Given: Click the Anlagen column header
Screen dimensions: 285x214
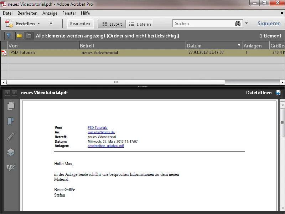Looking at the screenshot, I should tap(256, 46).
